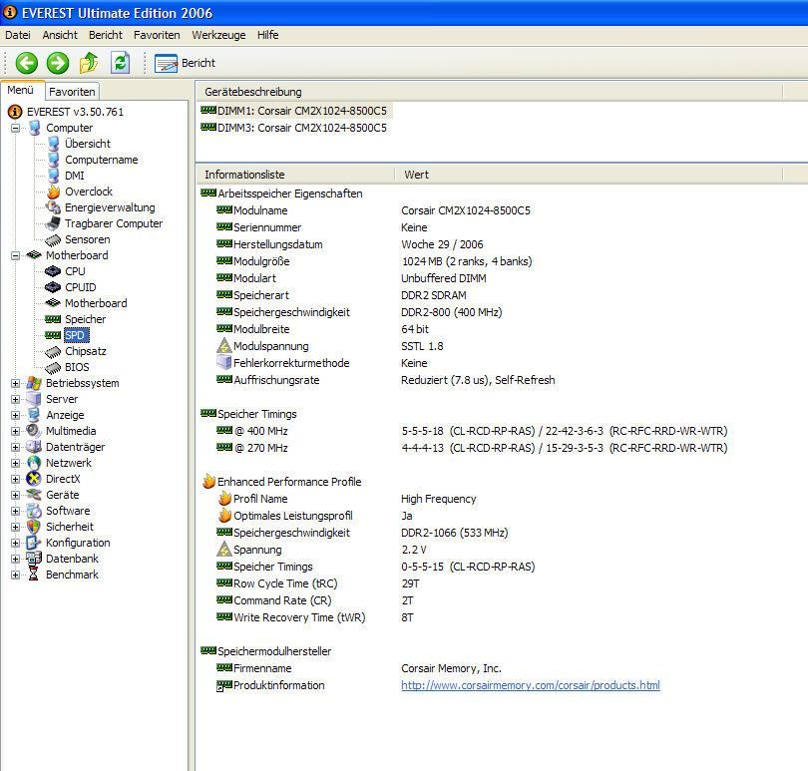
Task: Click the Konfiguration icon in tree
Action: pyautogui.click(x=34, y=543)
